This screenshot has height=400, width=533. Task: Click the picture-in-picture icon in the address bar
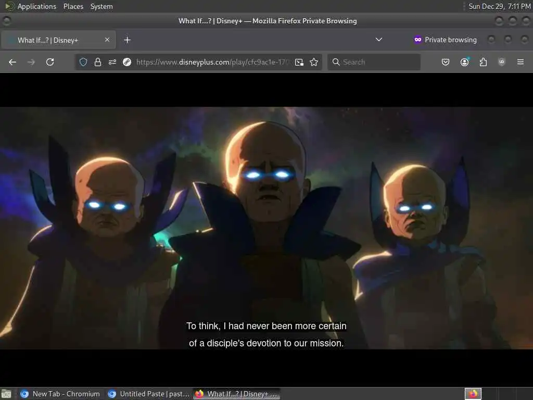click(299, 62)
